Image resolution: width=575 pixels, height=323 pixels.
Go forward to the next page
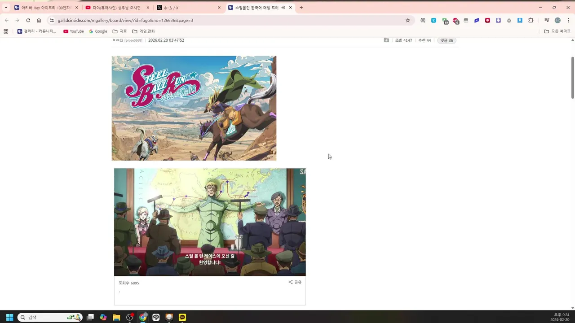pyautogui.click(x=17, y=20)
